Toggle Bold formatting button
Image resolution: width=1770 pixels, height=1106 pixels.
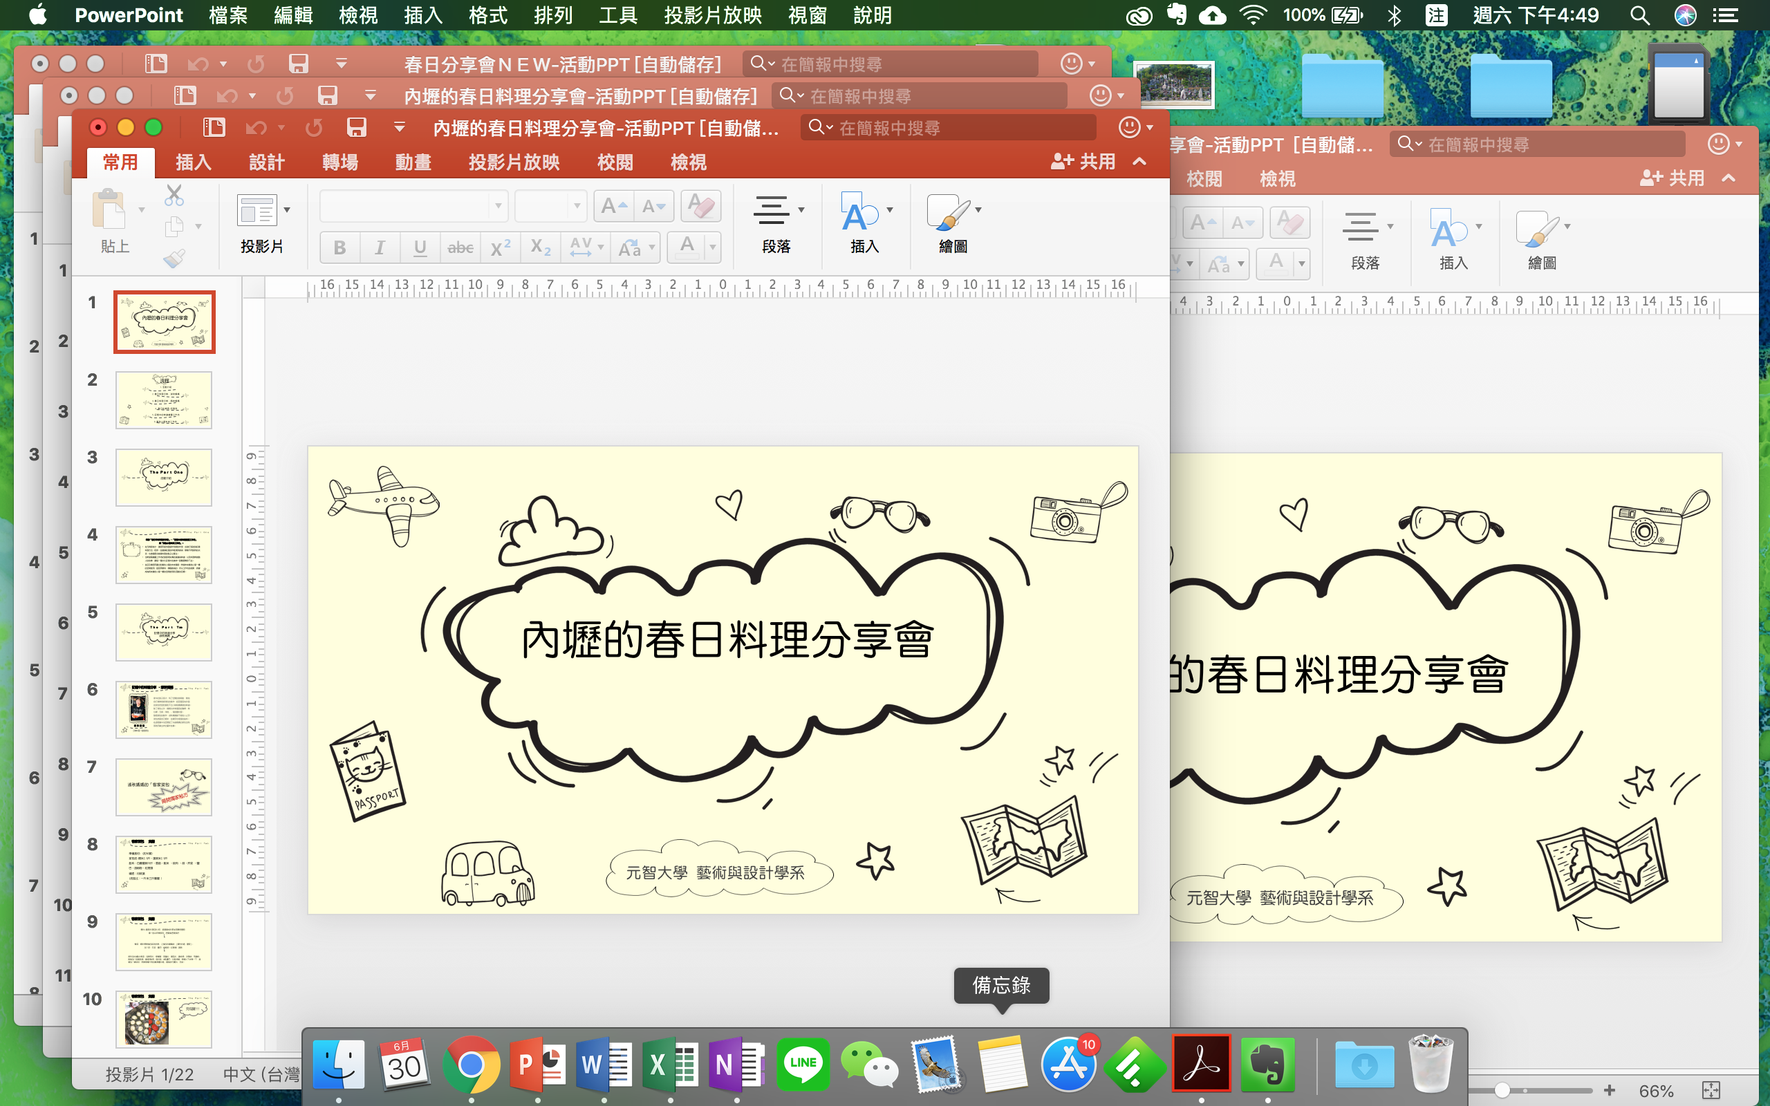[x=340, y=247]
